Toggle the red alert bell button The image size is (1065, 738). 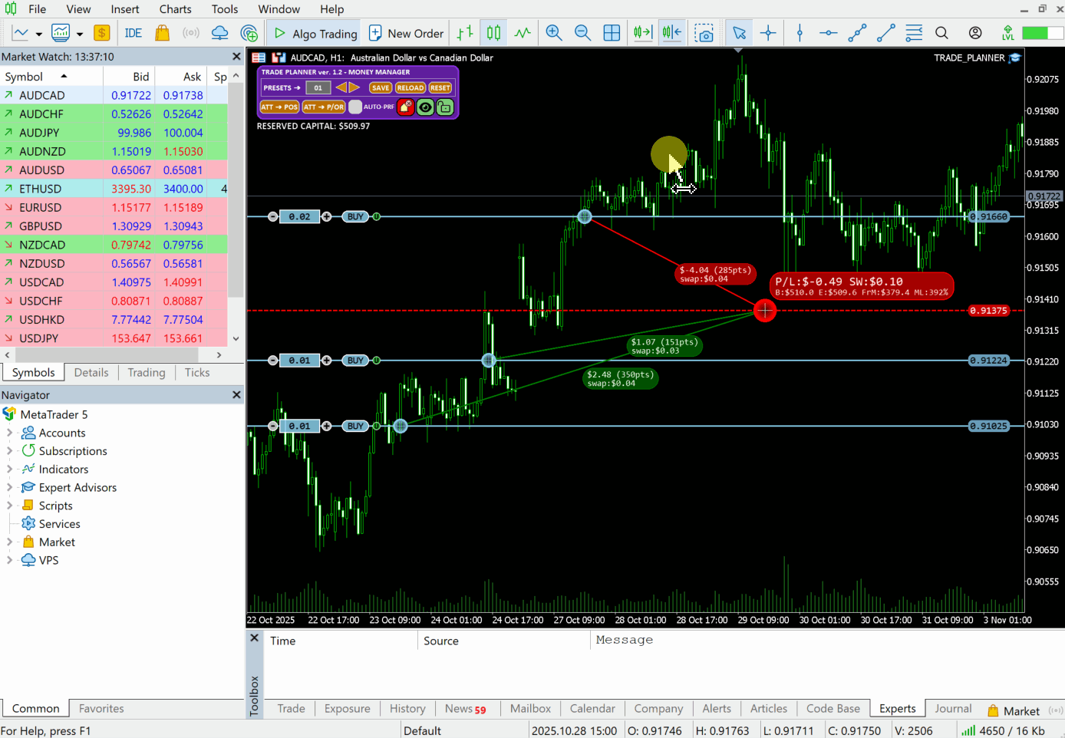point(406,107)
